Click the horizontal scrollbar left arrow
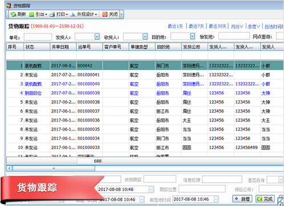 click(x=10, y=168)
